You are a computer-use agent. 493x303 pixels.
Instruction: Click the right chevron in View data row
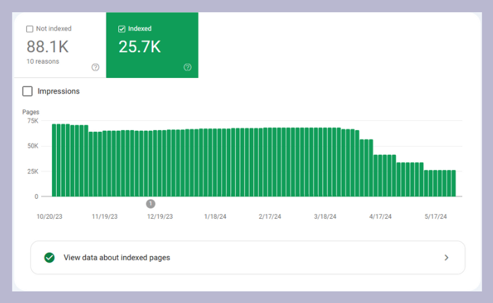point(447,257)
